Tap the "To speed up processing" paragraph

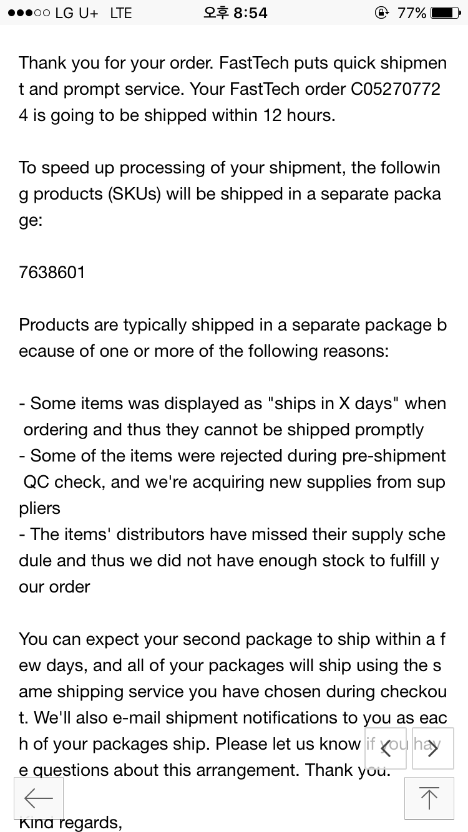231,194
